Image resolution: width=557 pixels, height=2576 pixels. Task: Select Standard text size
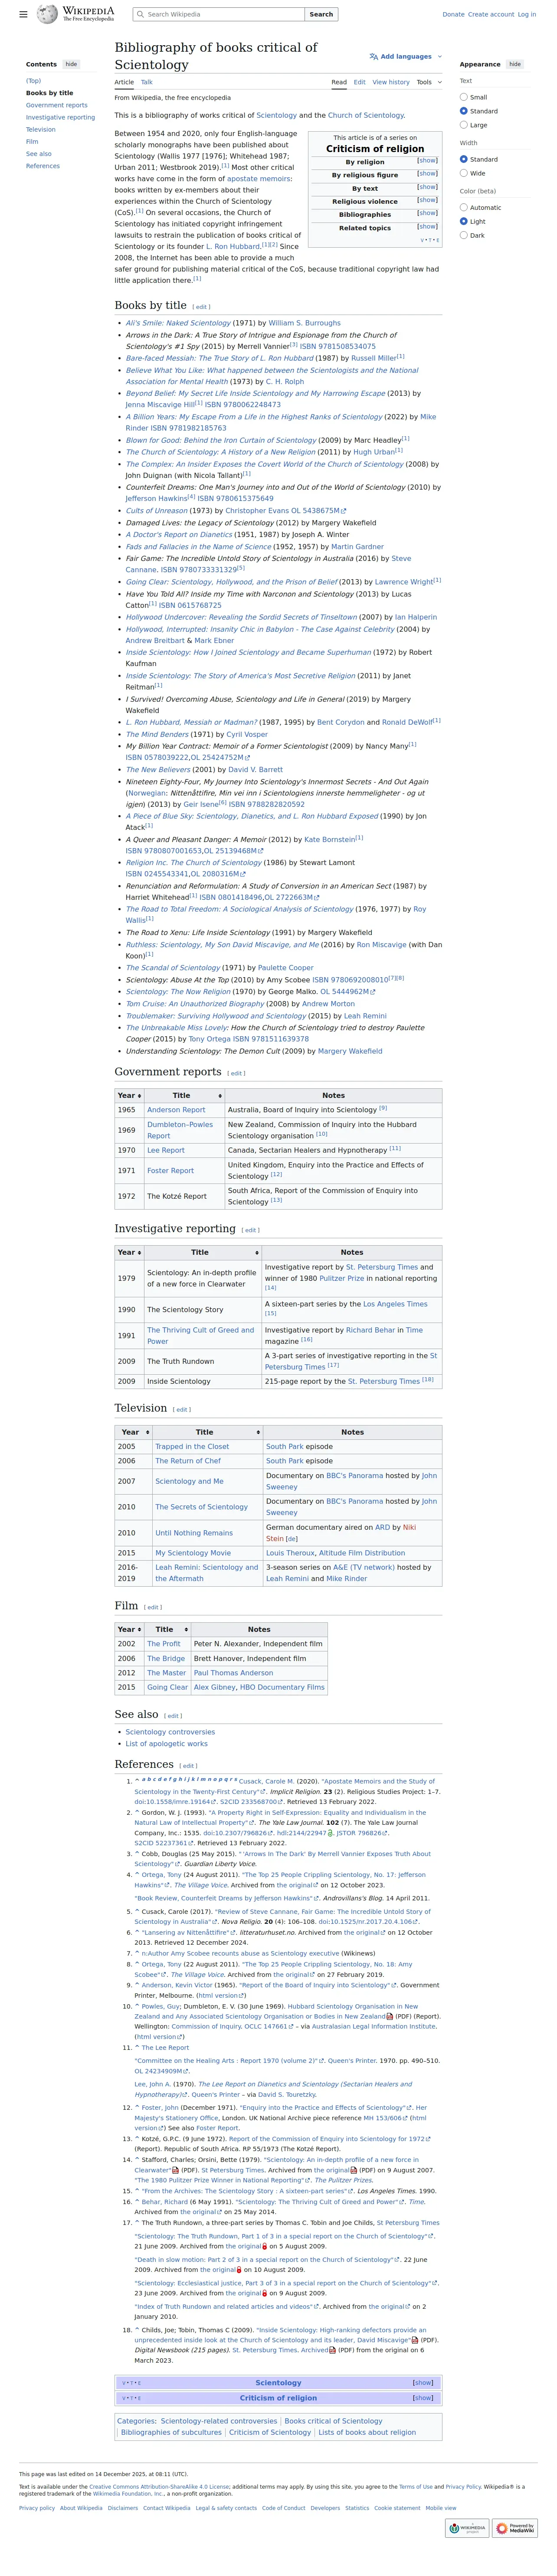pyautogui.click(x=463, y=111)
